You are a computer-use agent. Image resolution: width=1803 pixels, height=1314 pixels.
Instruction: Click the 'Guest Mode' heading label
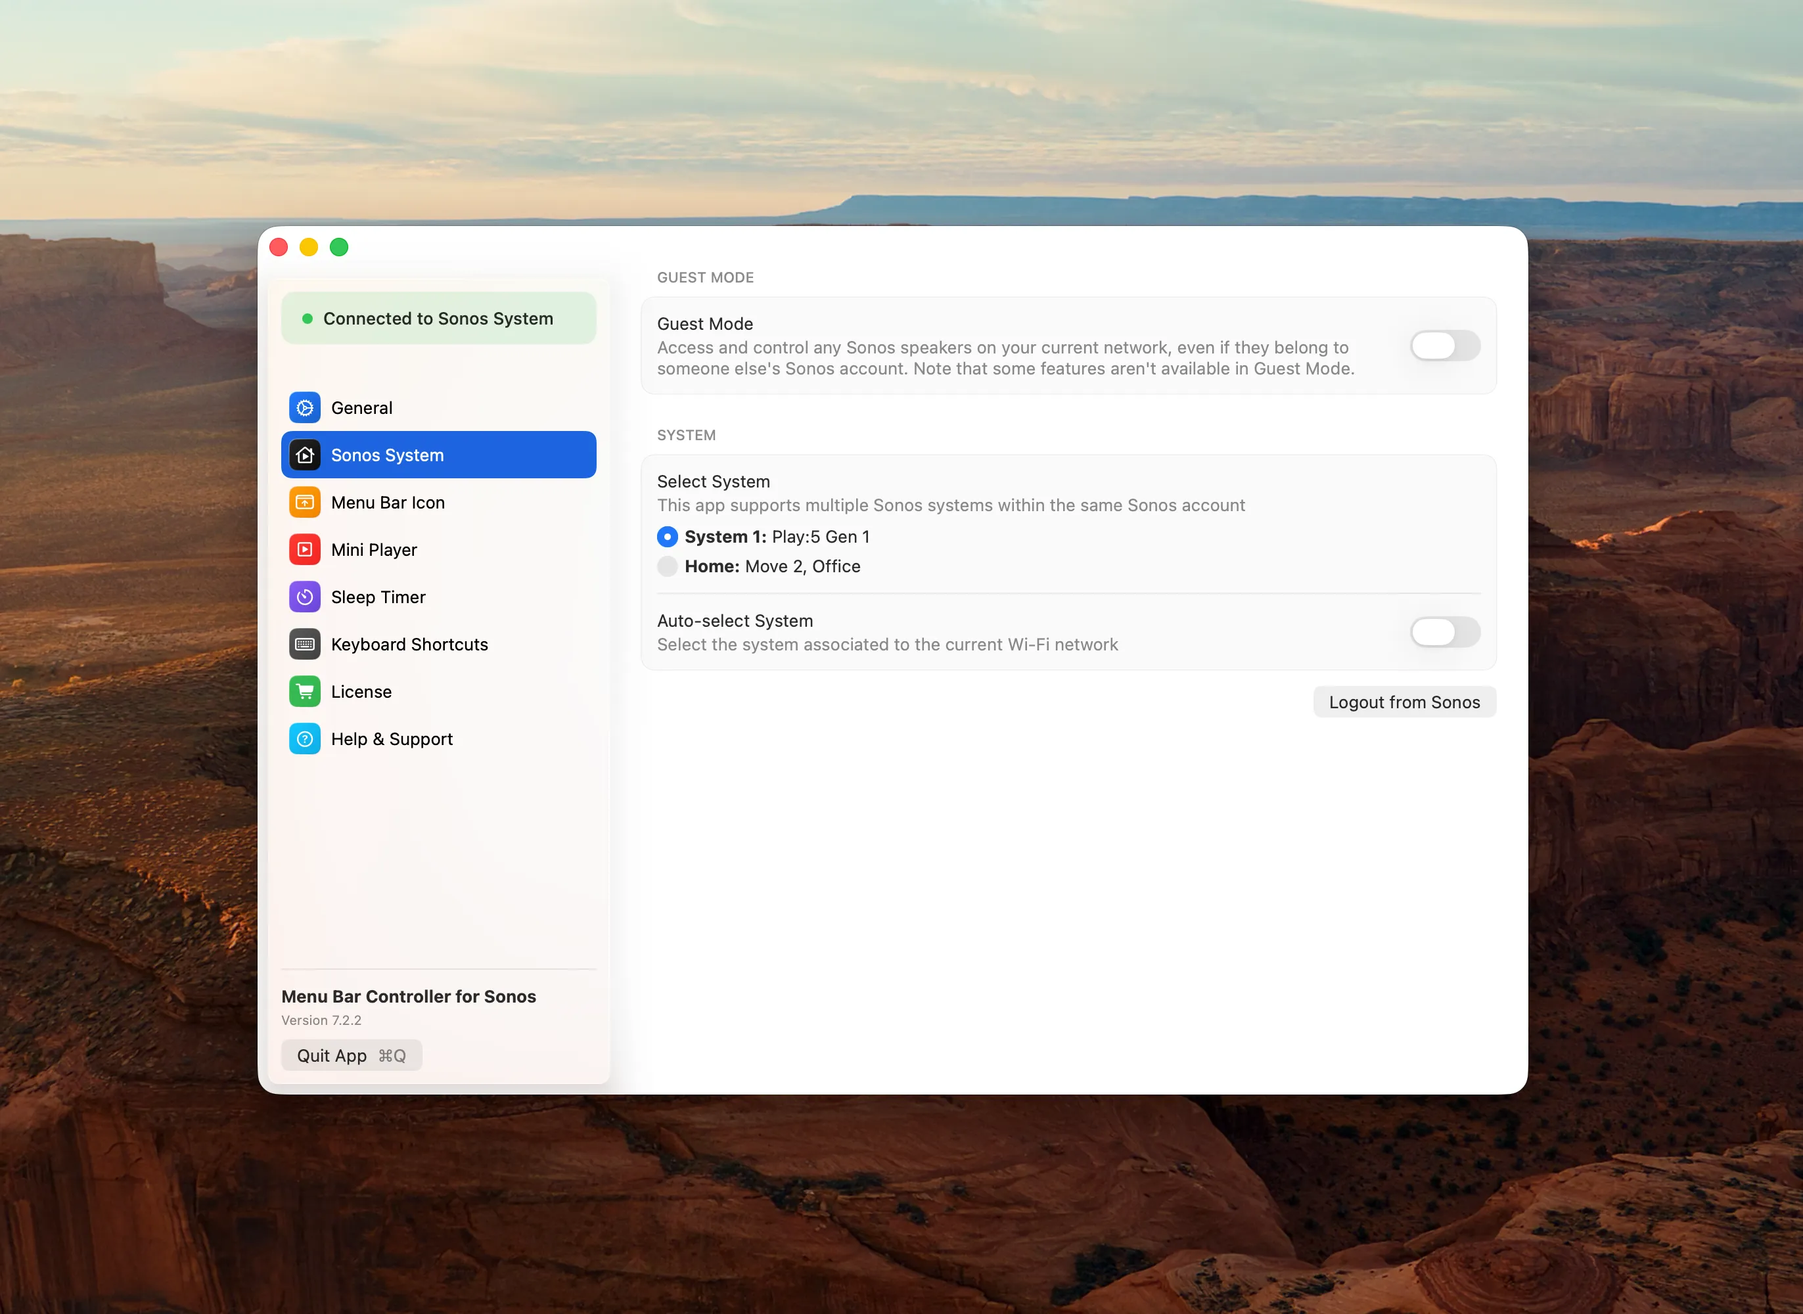(704, 325)
